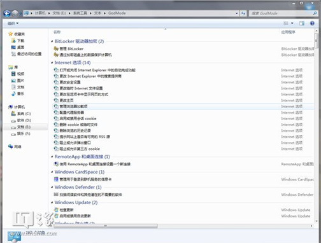Select 文档 library under 库 in sidebar
321x243 pixels.
click(20, 87)
